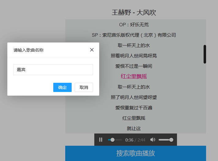This screenshot has height=161, width=218.
Task: Close the song name dialog with X
Action: click(x=92, y=50)
